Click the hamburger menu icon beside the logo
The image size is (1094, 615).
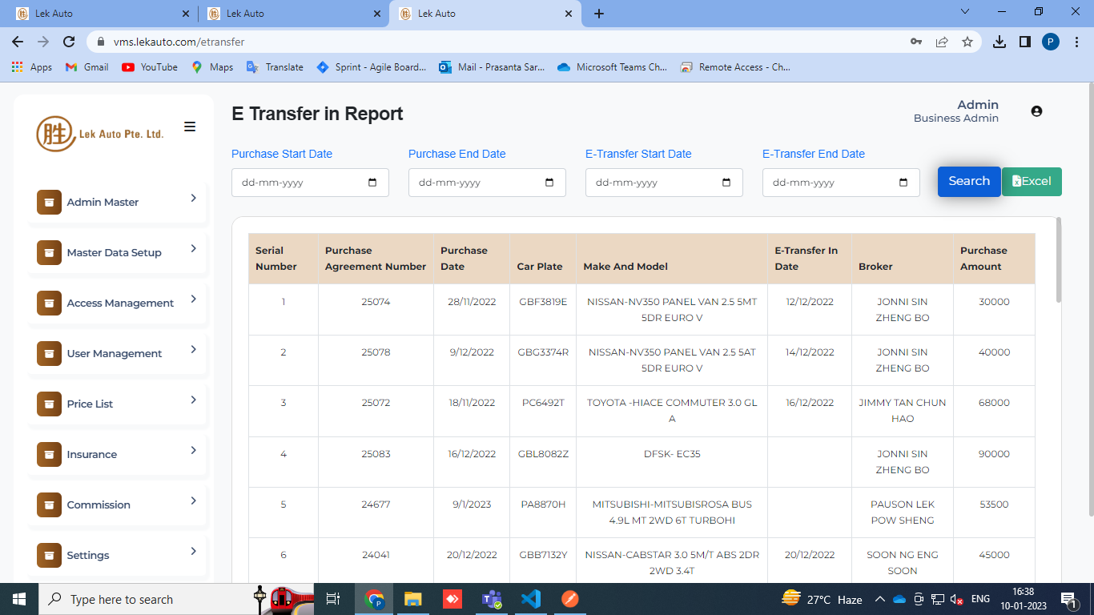coord(190,127)
